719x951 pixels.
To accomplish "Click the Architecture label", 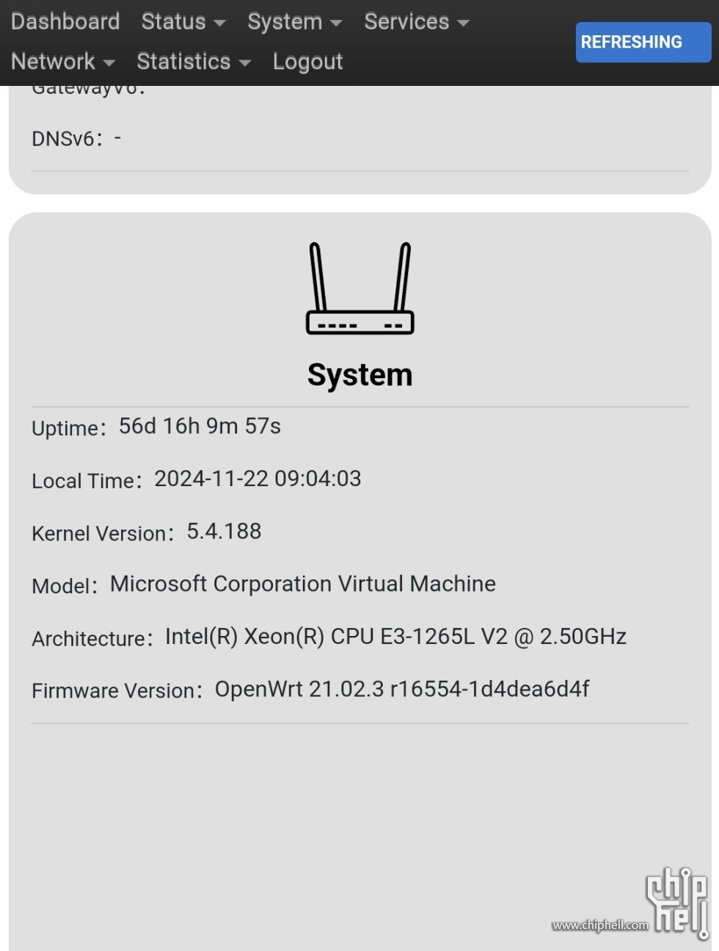I will (92, 639).
